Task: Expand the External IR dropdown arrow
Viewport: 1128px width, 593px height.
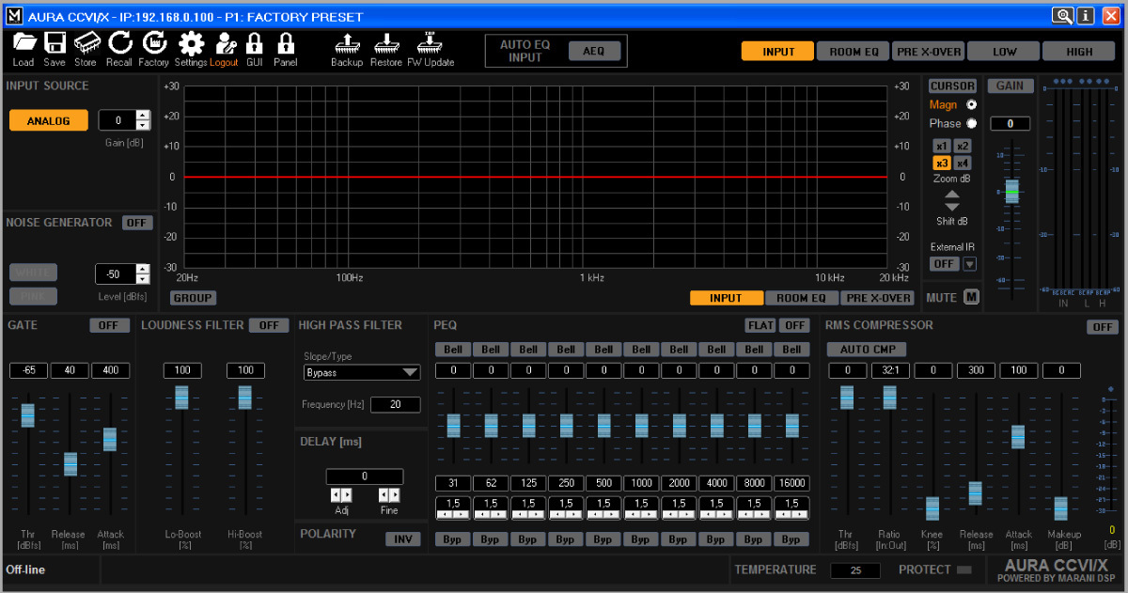Action: [x=969, y=264]
